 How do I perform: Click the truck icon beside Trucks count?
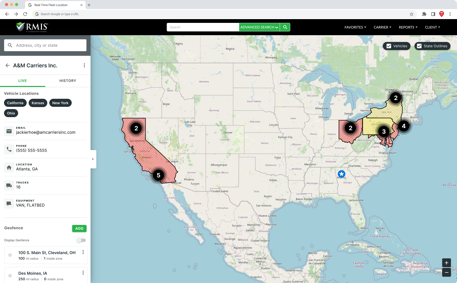coord(9,185)
